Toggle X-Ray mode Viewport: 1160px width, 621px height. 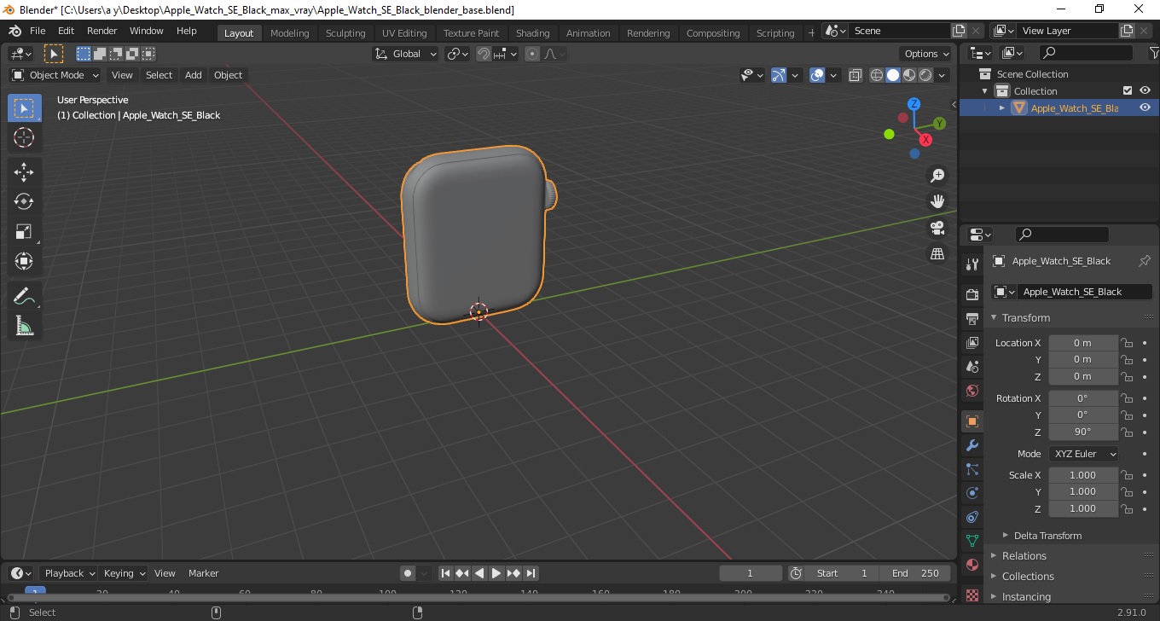(x=855, y=75)
